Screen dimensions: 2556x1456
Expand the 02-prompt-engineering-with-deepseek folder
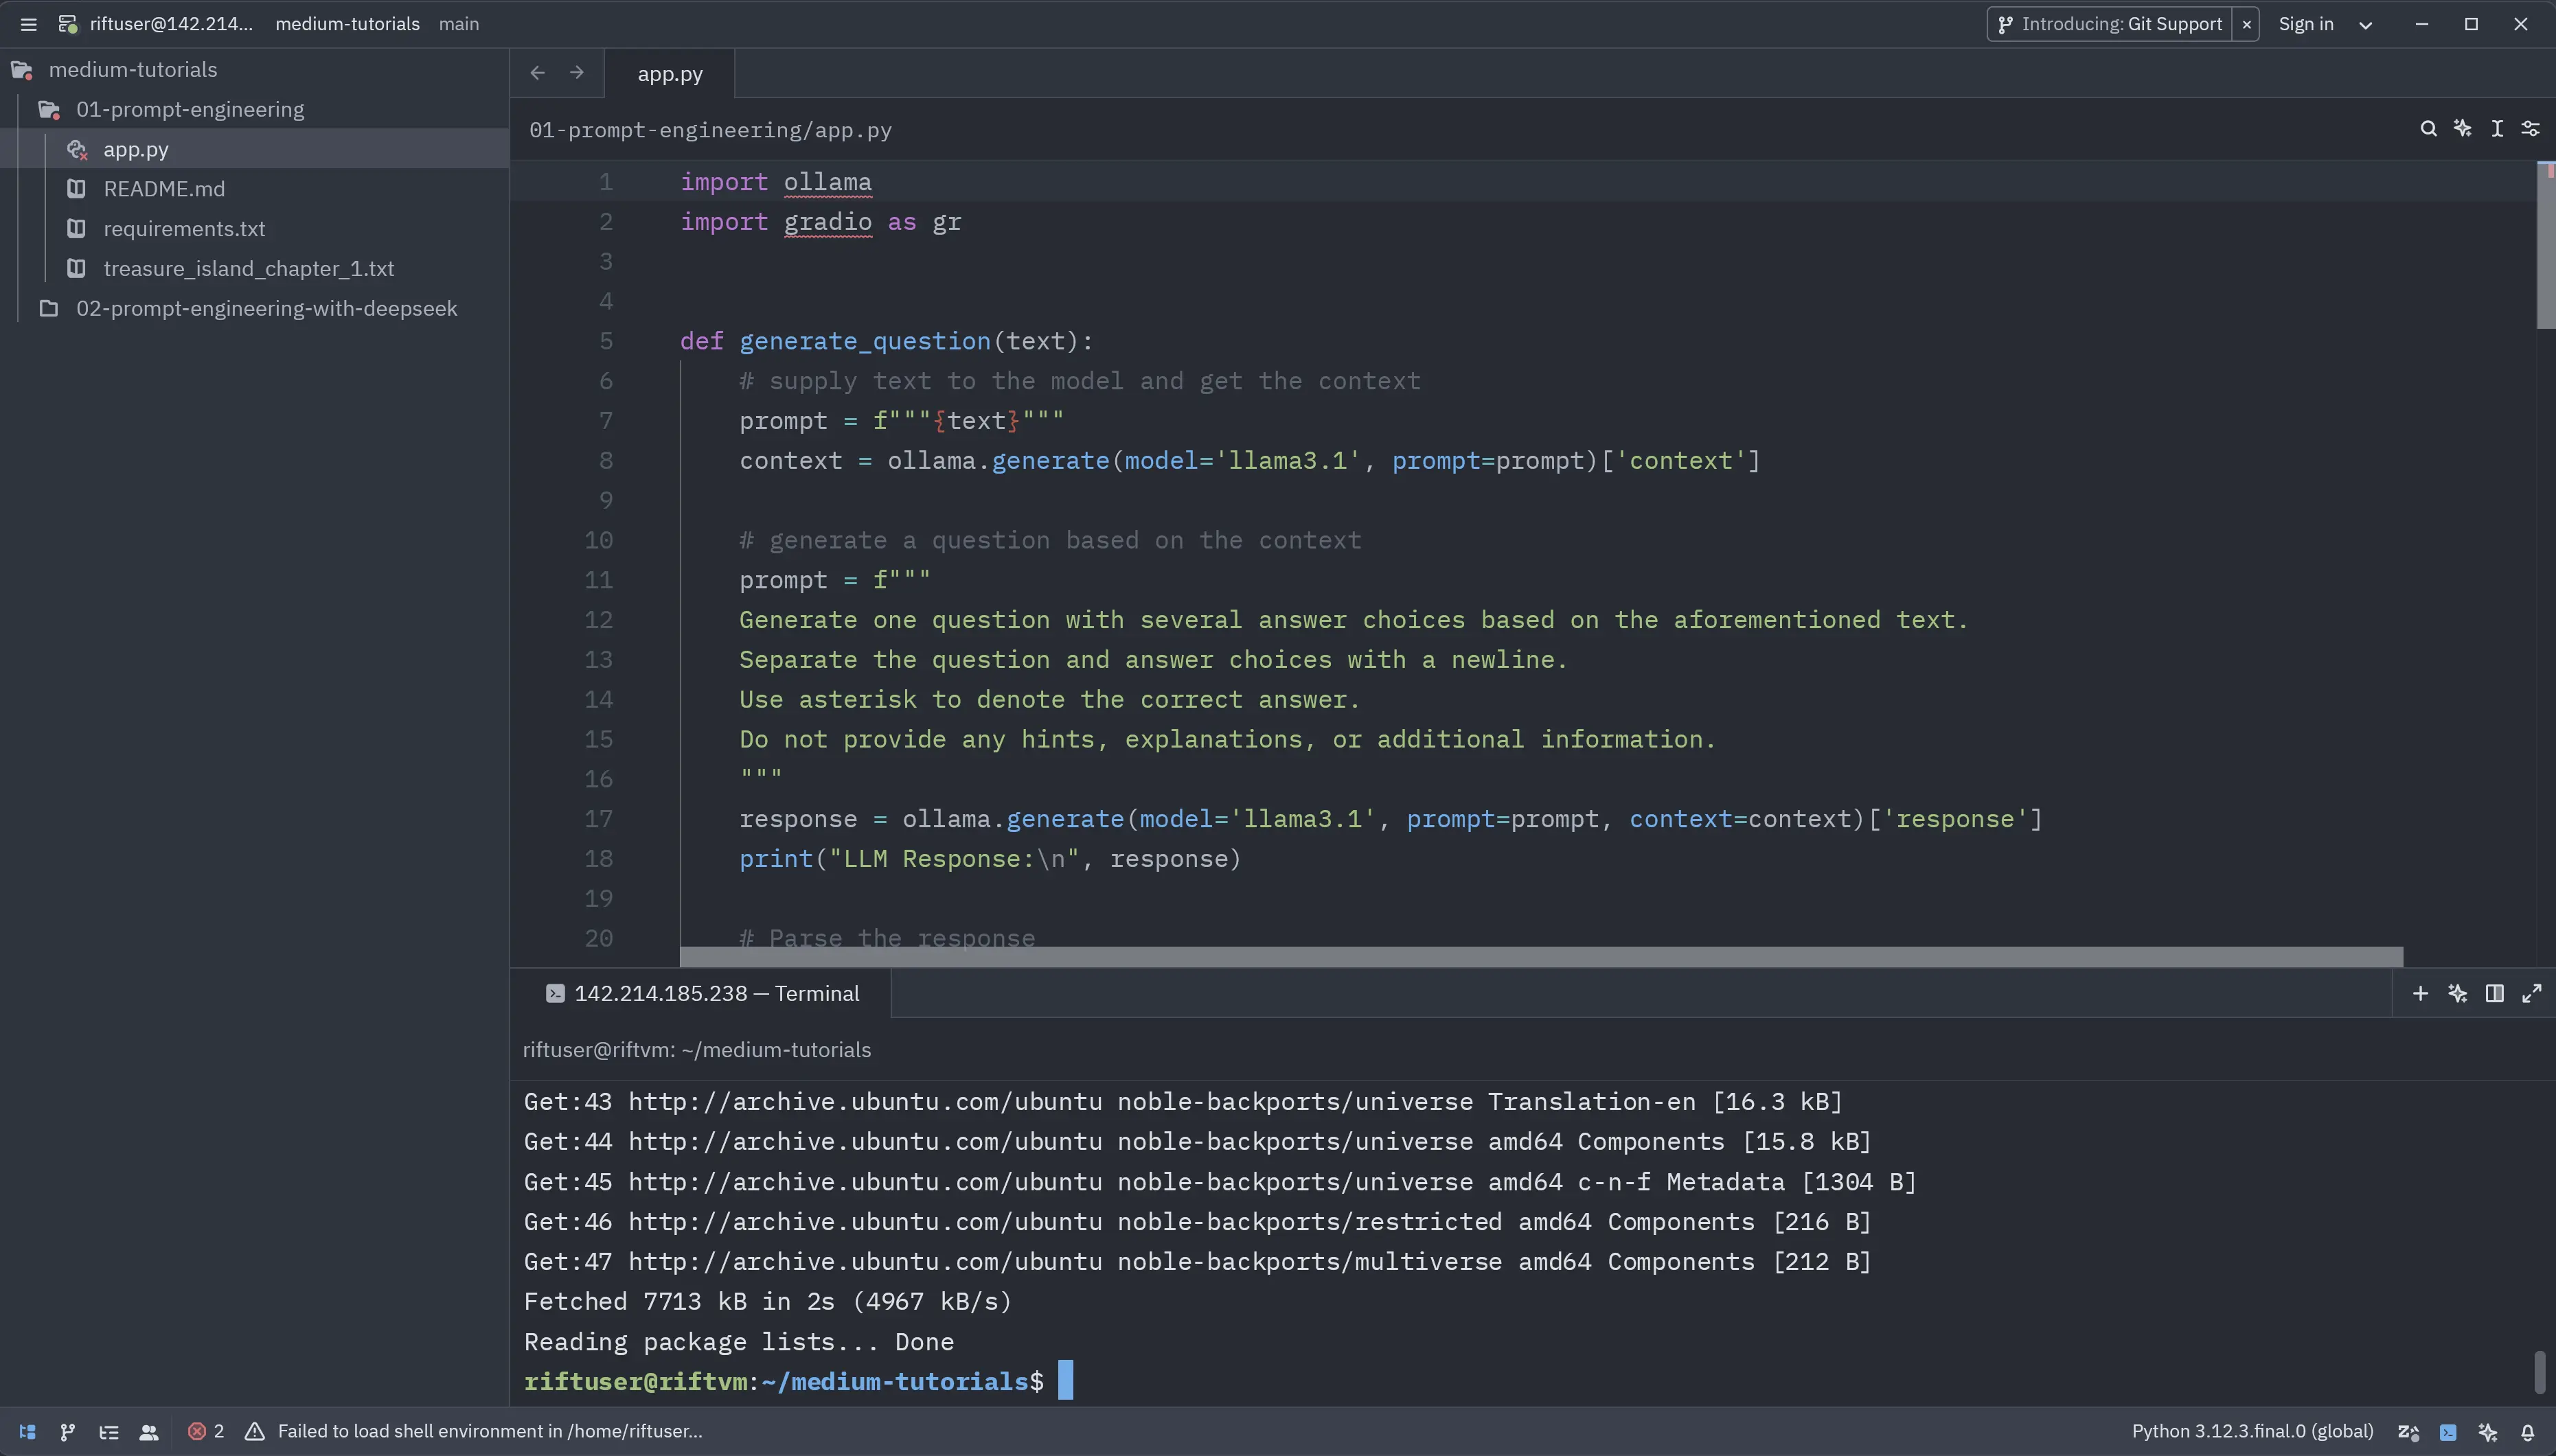266,309
